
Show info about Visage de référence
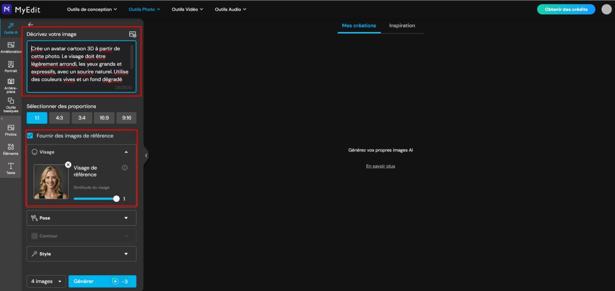125,168
